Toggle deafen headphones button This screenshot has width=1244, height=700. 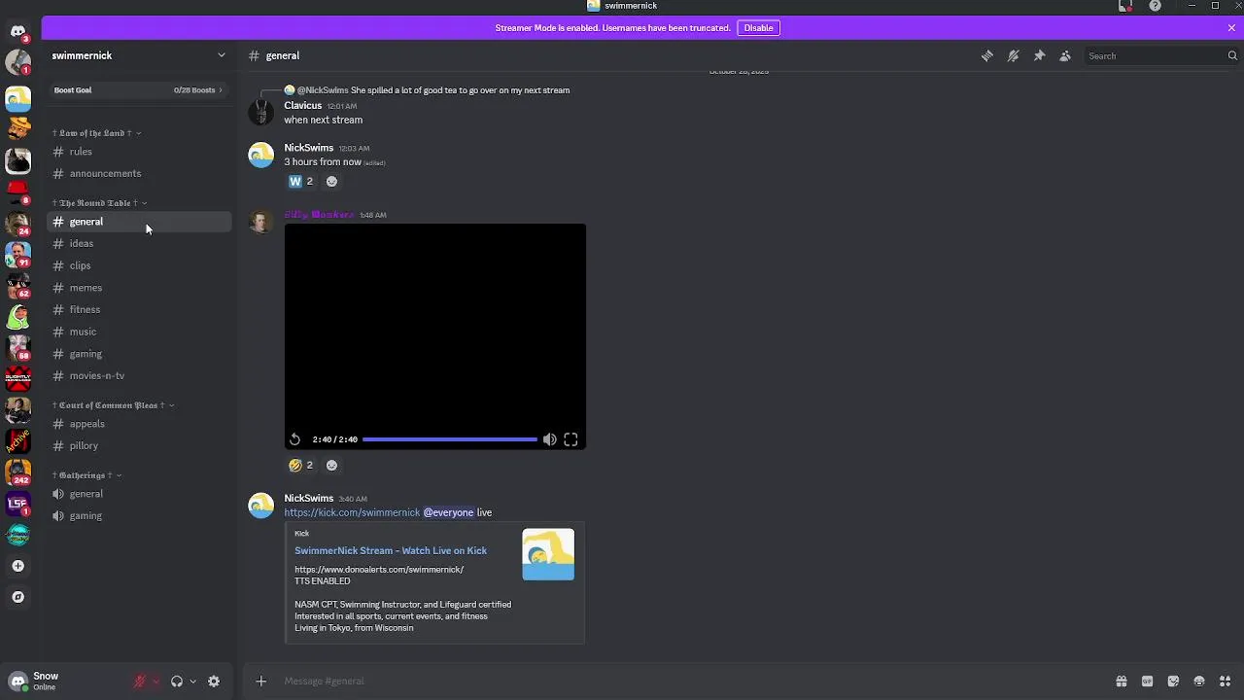(177, 682)
